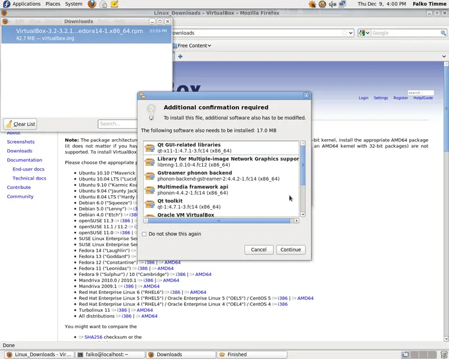Screen dimensions: 449x359
Task: Launch Firefox from the top panel icon
Action: pos(92,4)
